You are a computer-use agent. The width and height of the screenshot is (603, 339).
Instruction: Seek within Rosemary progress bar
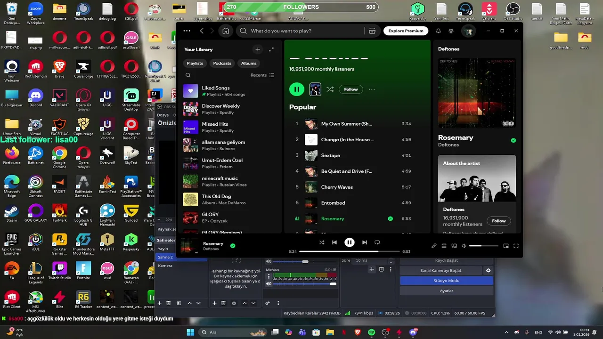pyautogui.click(x=350, y=251)
